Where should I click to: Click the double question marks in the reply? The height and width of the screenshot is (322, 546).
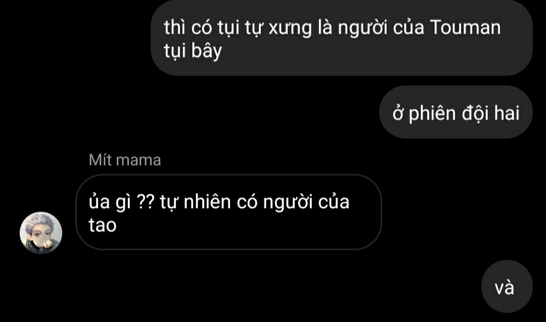(146, 202)
